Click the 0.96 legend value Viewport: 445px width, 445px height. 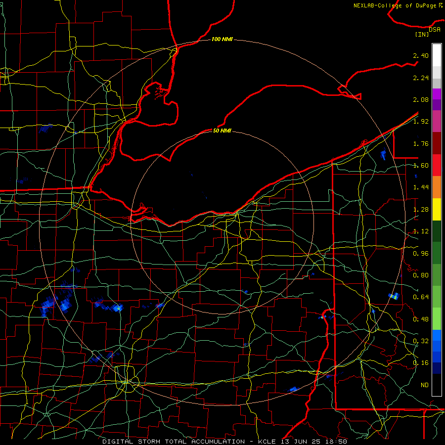(421, 253)
